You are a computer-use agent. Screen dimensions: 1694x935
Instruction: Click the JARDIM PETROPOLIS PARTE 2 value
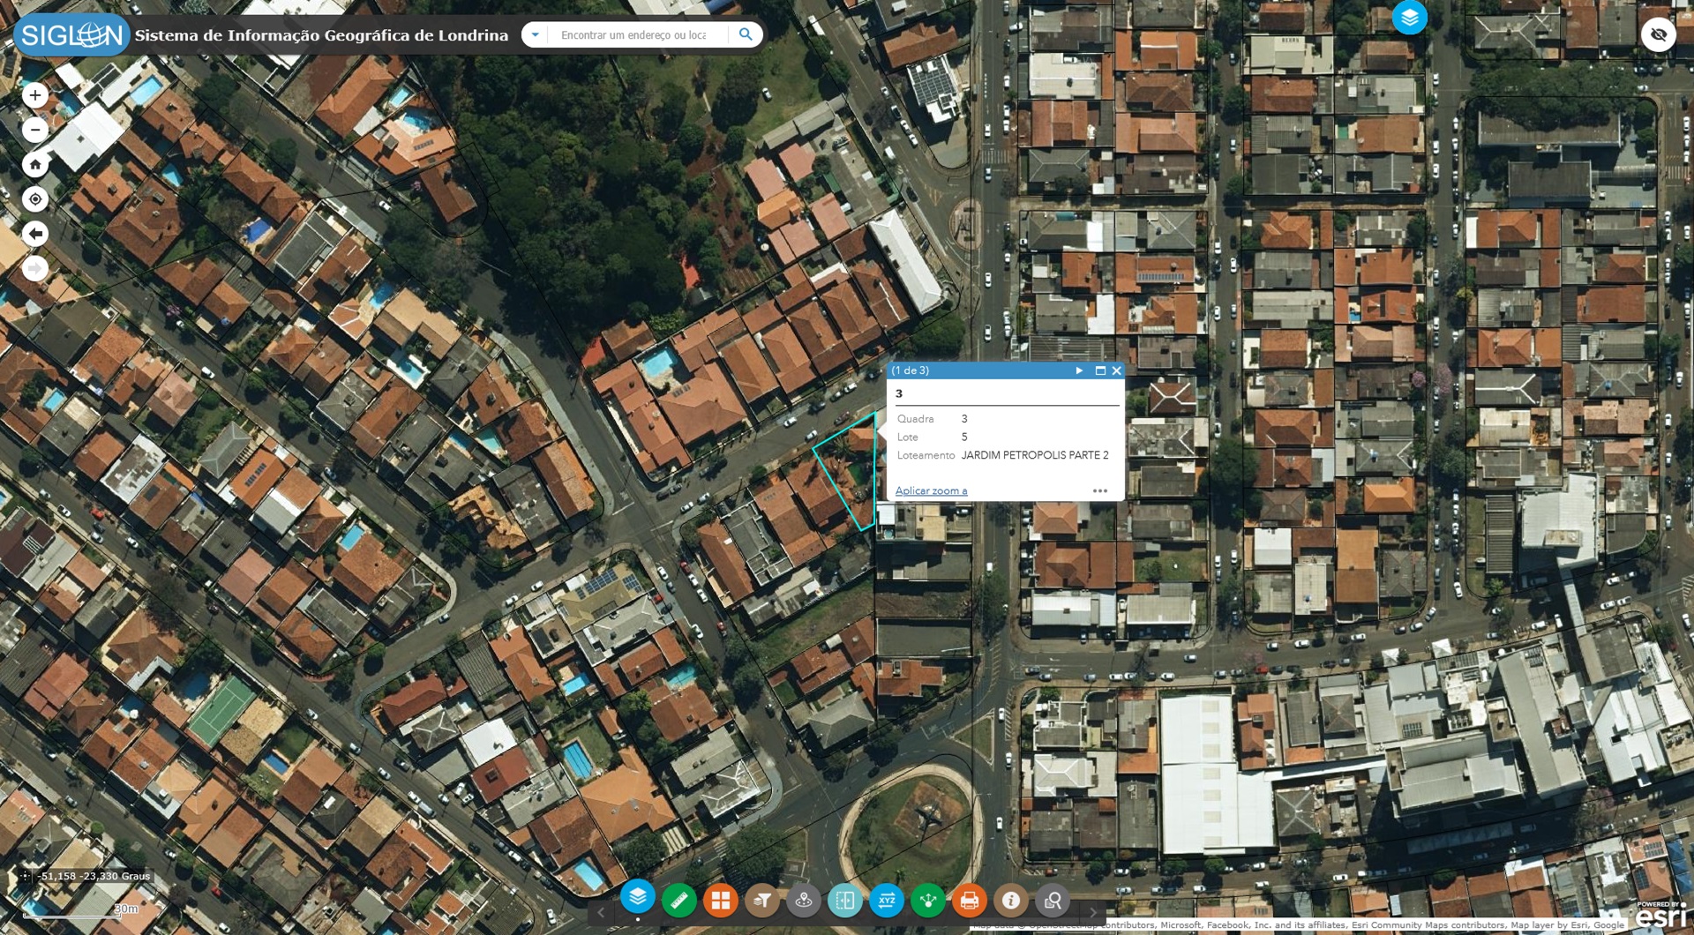[1034, 455]
